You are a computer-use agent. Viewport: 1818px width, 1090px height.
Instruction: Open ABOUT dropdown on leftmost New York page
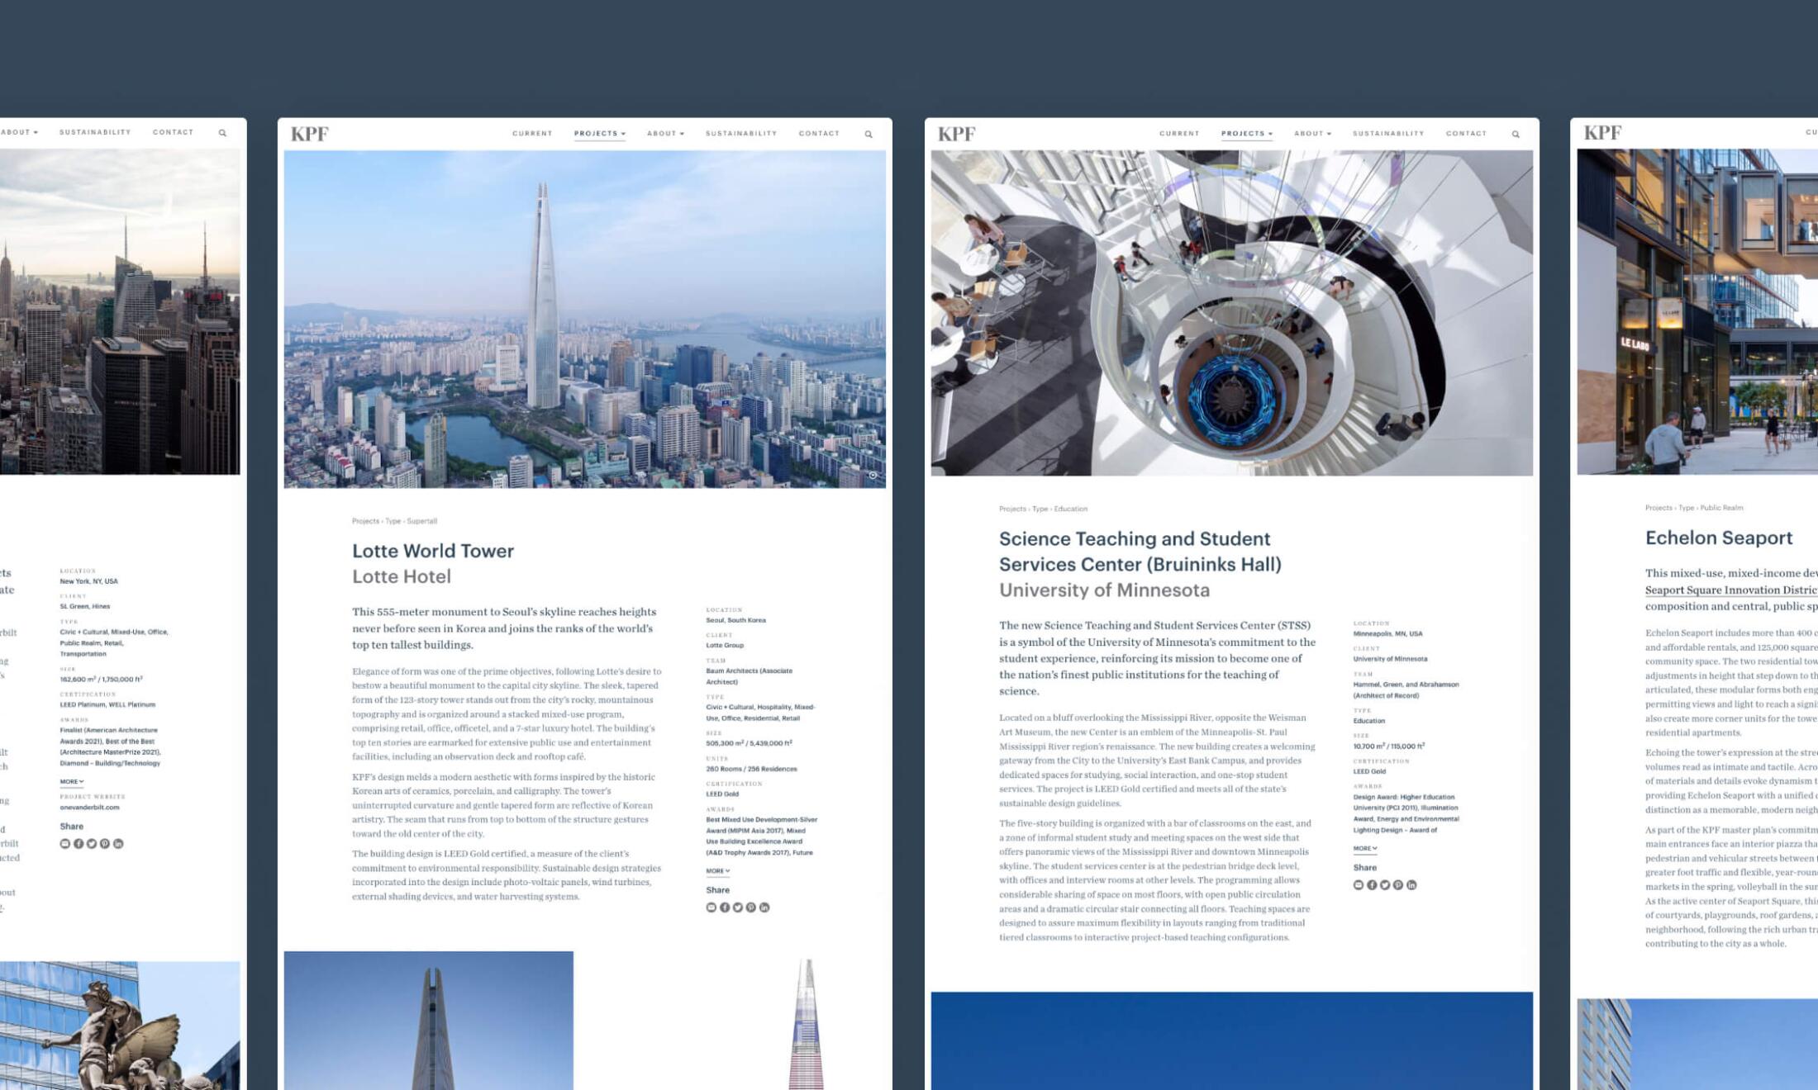click(x=19, y=132)
